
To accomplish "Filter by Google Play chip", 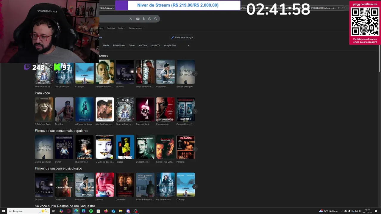I will 170,45.
